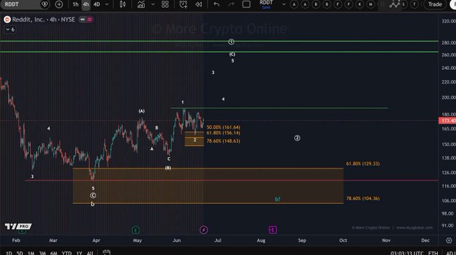Open go-to-date calendar icon
The width and height of the screenshot is (456, 255).
(x=107, y=252)
